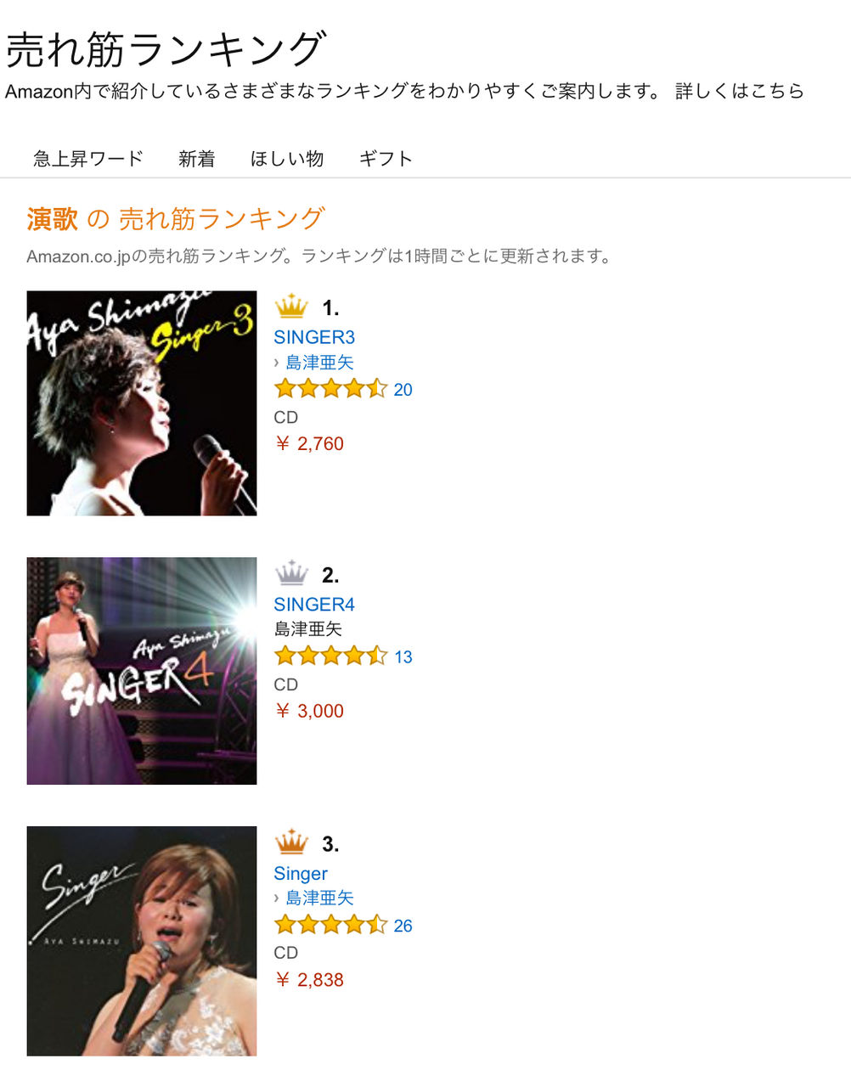Select the ギフト tab
This screenshot has width=851, height=1087.
pyautogui.click(x=386, y=159)
